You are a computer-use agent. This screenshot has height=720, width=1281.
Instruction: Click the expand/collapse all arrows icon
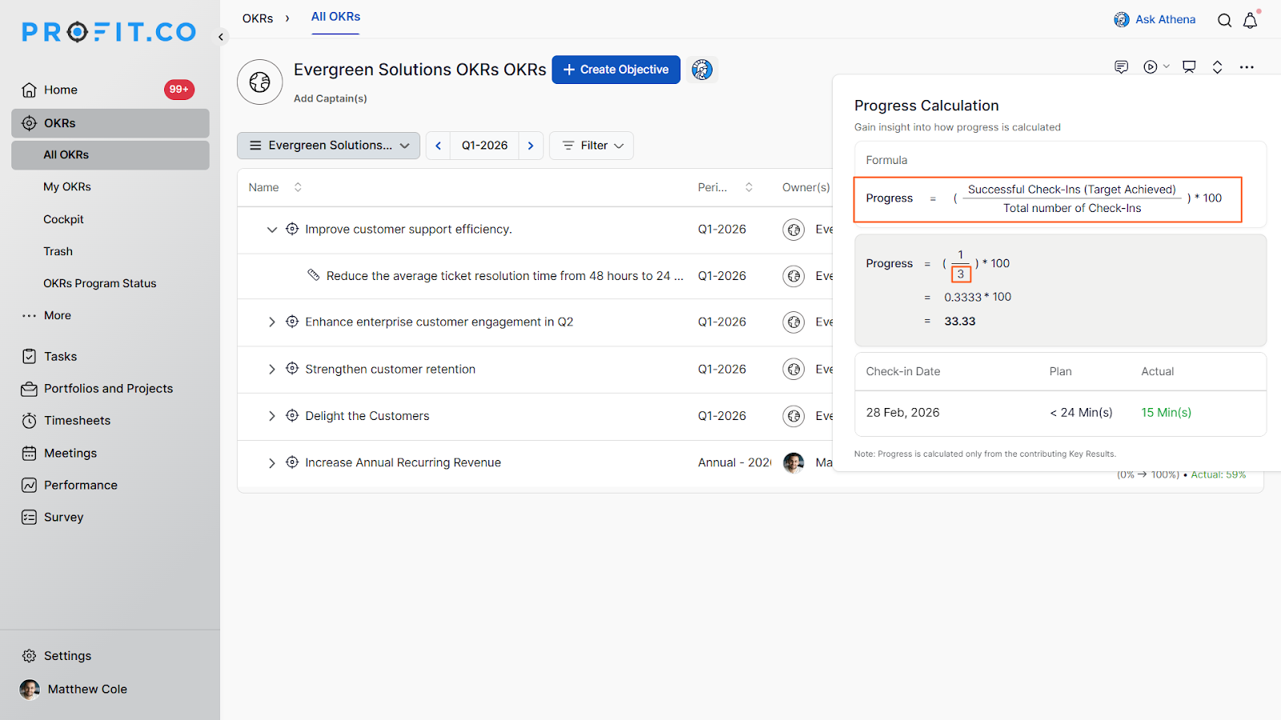[x=1217, y=67]
